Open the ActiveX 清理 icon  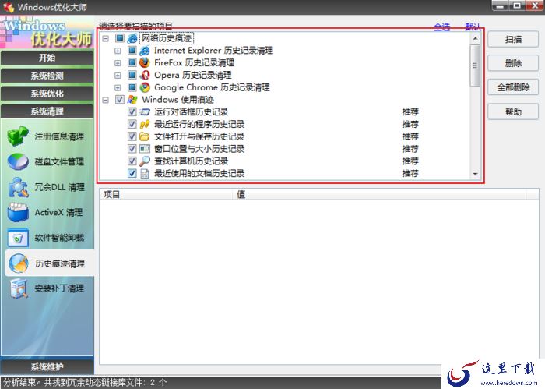click(x=18, y=212)
